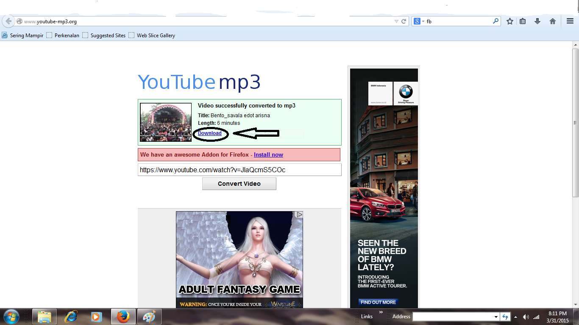Open the Sering Mampir bookmark
579x325 pixels.
point(23,36)
